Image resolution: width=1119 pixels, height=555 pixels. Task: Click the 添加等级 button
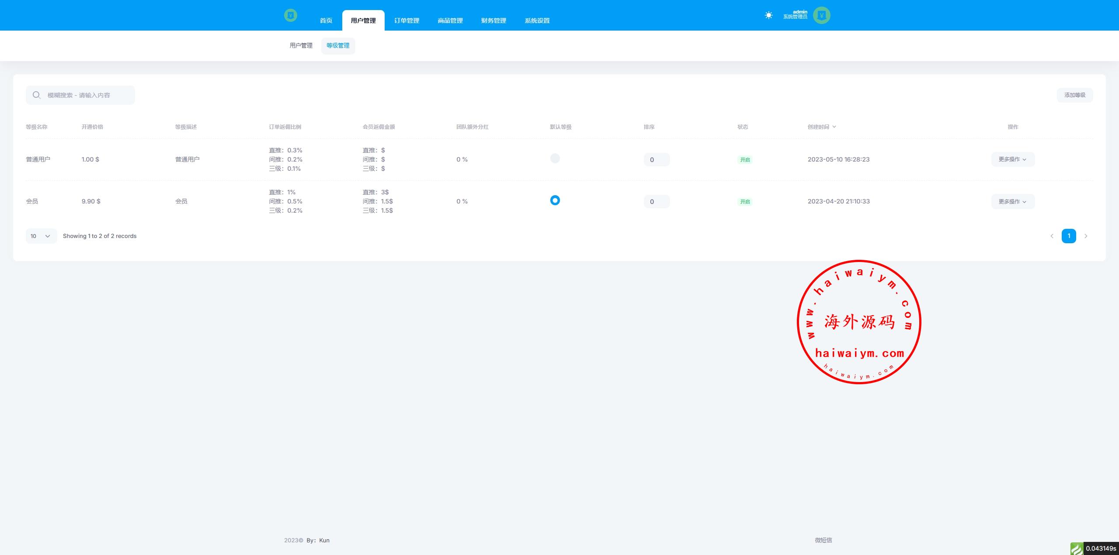pyautogui.click(x=1074, y=95)
